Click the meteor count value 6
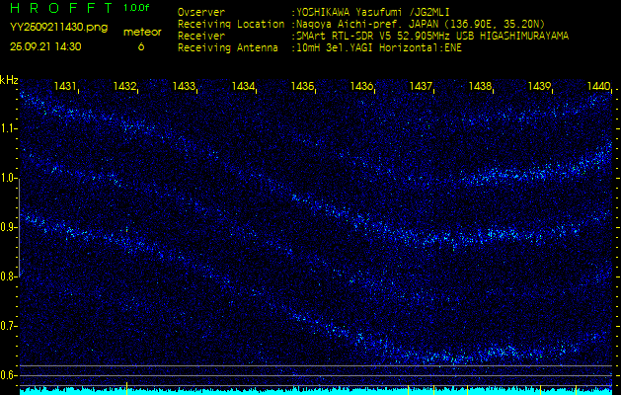The image size is (621, 395). (140, 46)
